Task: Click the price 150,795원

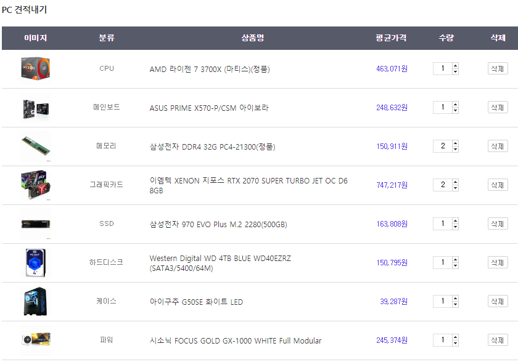Action: (x=392, y=262)
